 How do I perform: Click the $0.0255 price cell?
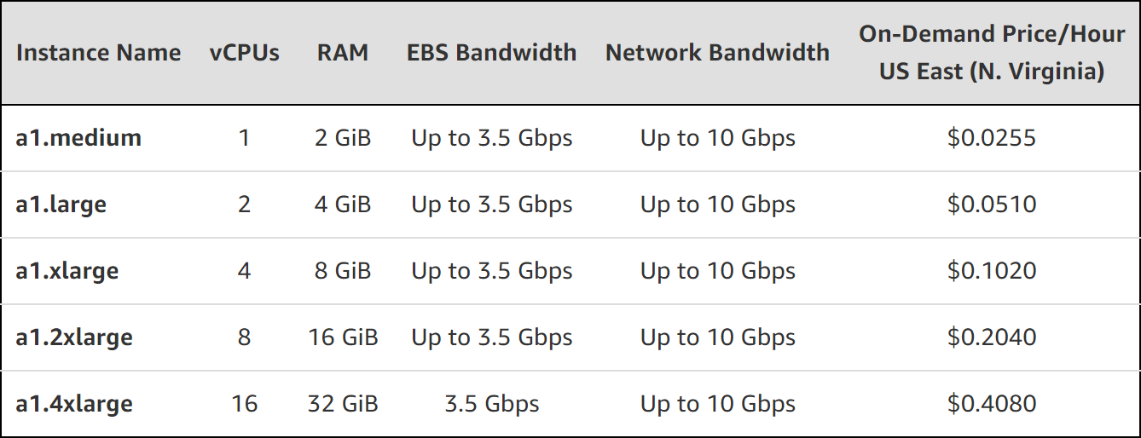pyautogui.click(x=992, y=138)
